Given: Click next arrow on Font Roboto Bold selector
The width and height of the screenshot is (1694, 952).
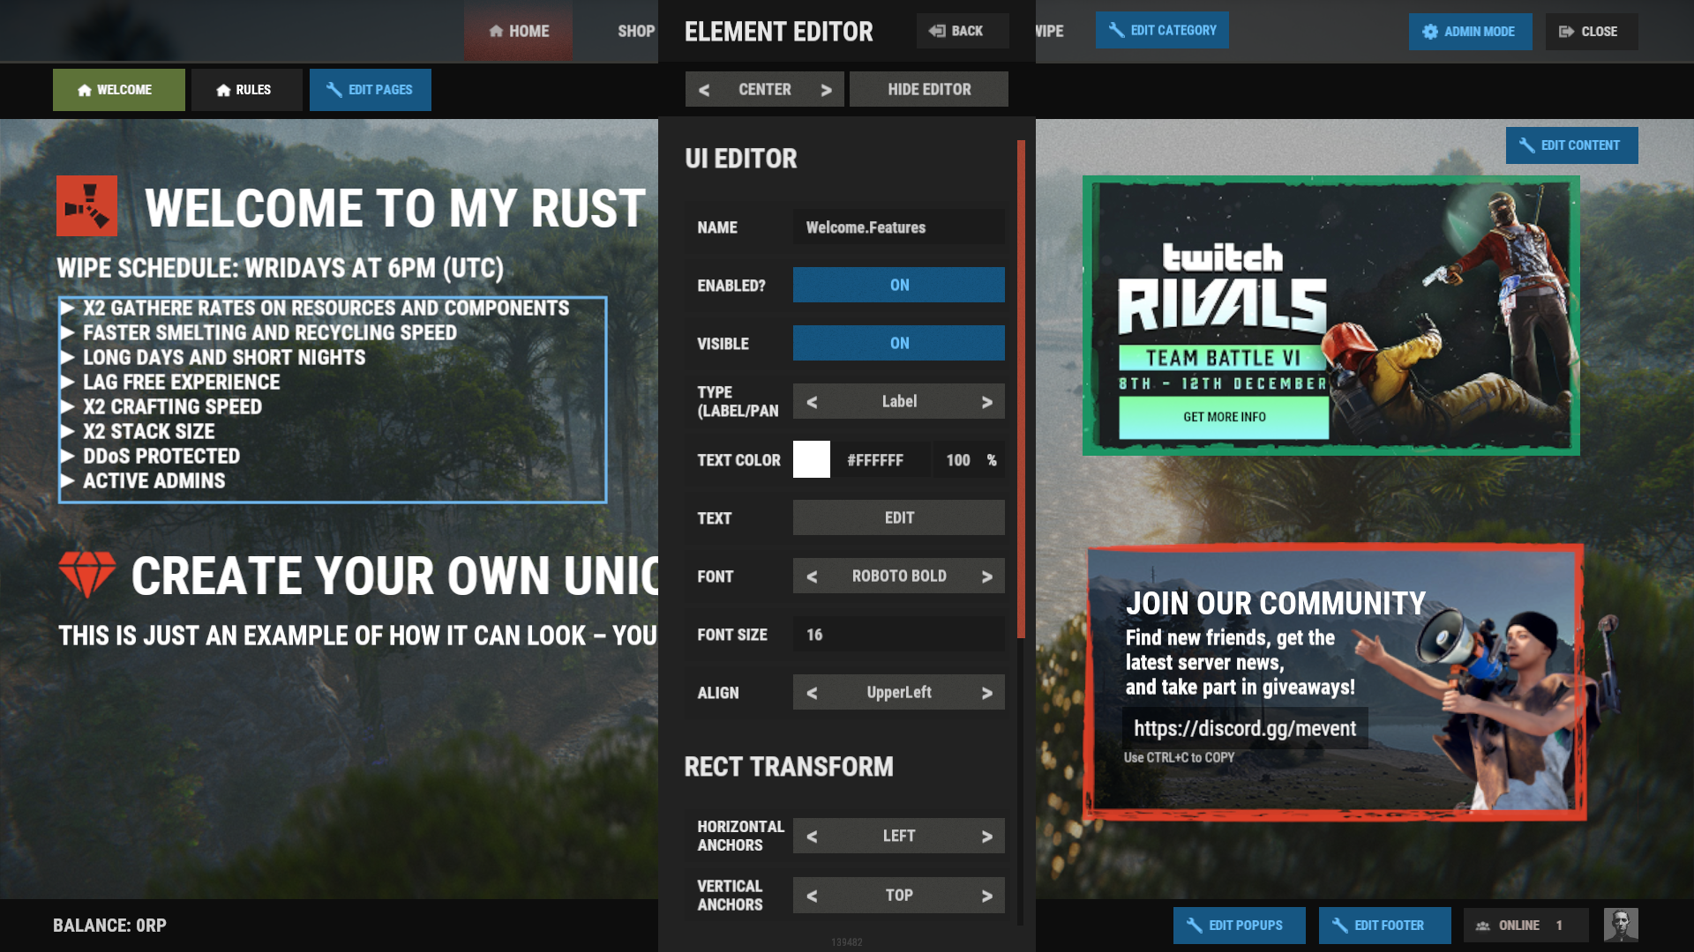Looking at the screenshot, I should (x=986, y=576).
